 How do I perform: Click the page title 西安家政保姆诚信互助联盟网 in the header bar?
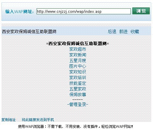click(x=29, y=32)
